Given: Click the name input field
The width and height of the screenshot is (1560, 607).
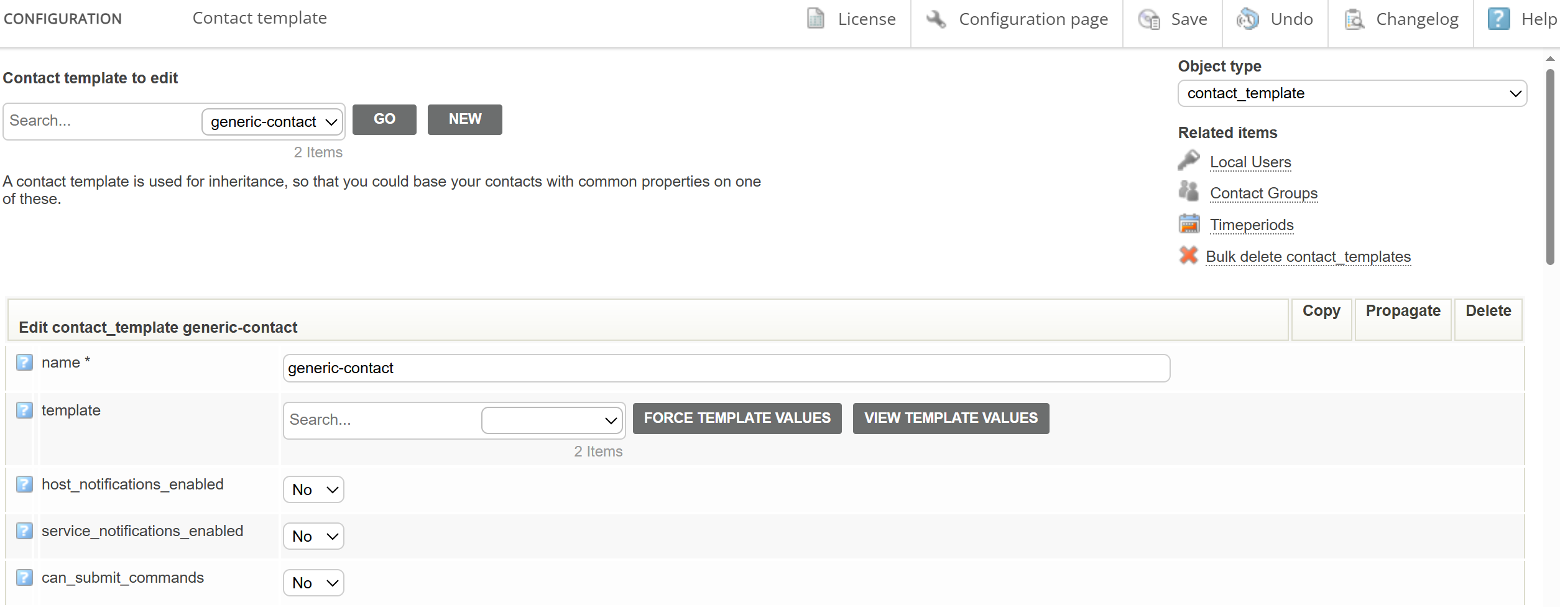Looking at the screenshot, I should 726,368.
